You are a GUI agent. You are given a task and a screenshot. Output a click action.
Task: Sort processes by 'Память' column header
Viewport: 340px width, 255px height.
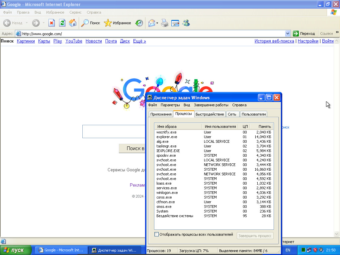pyautogui.click(x=261, y=127)
